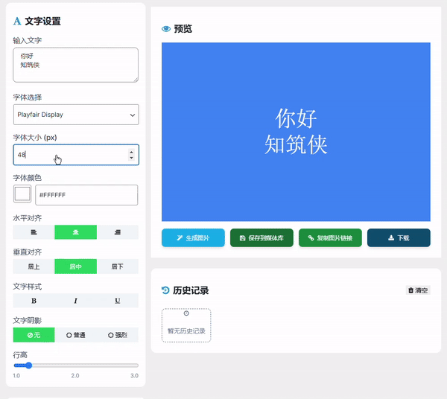Click the 清空 trash button in history
Viewport: 447px width, 399px height.
(x=418, y=290)
